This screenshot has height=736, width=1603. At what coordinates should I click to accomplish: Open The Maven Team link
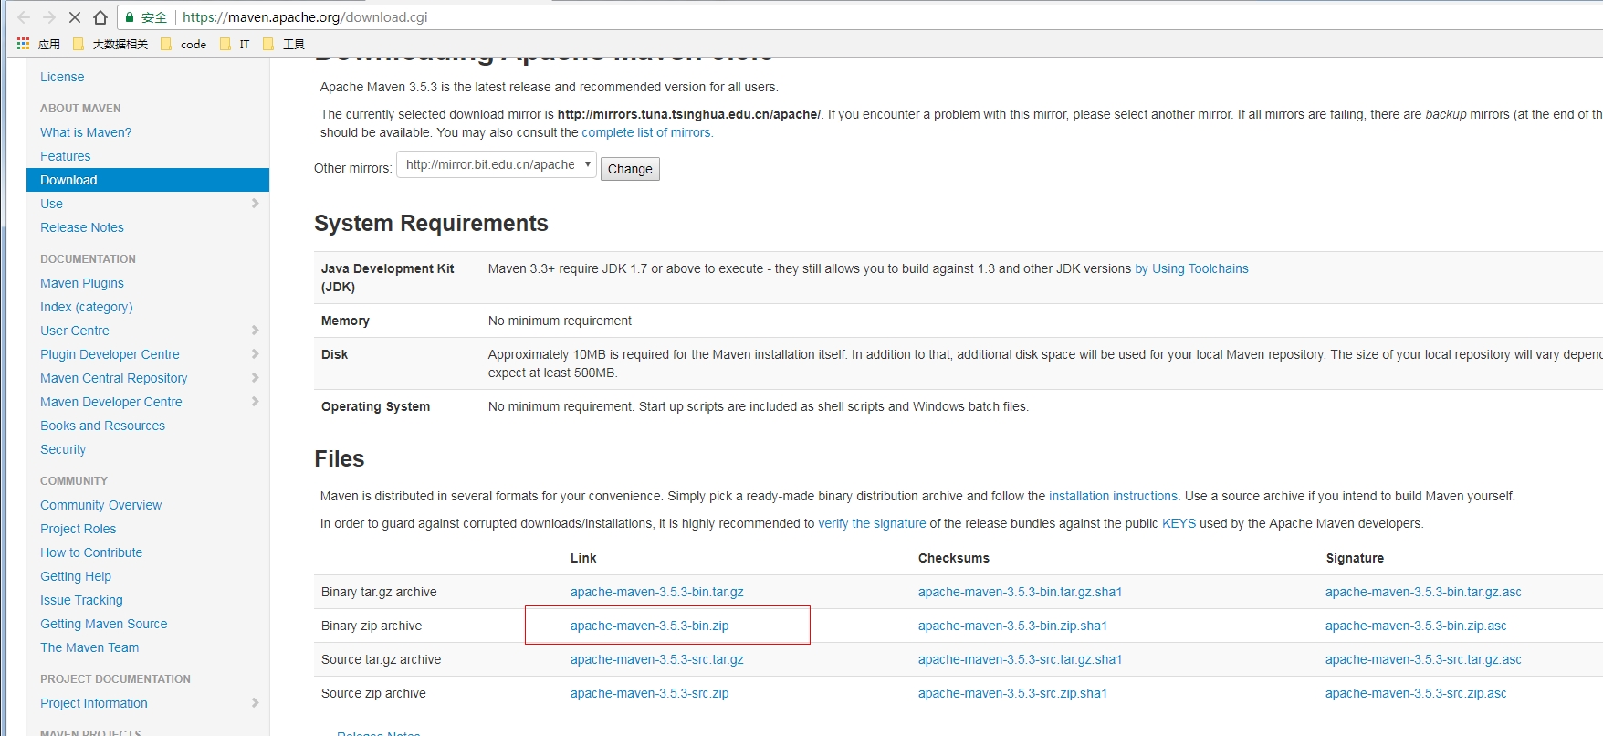[x=89, y=647]
